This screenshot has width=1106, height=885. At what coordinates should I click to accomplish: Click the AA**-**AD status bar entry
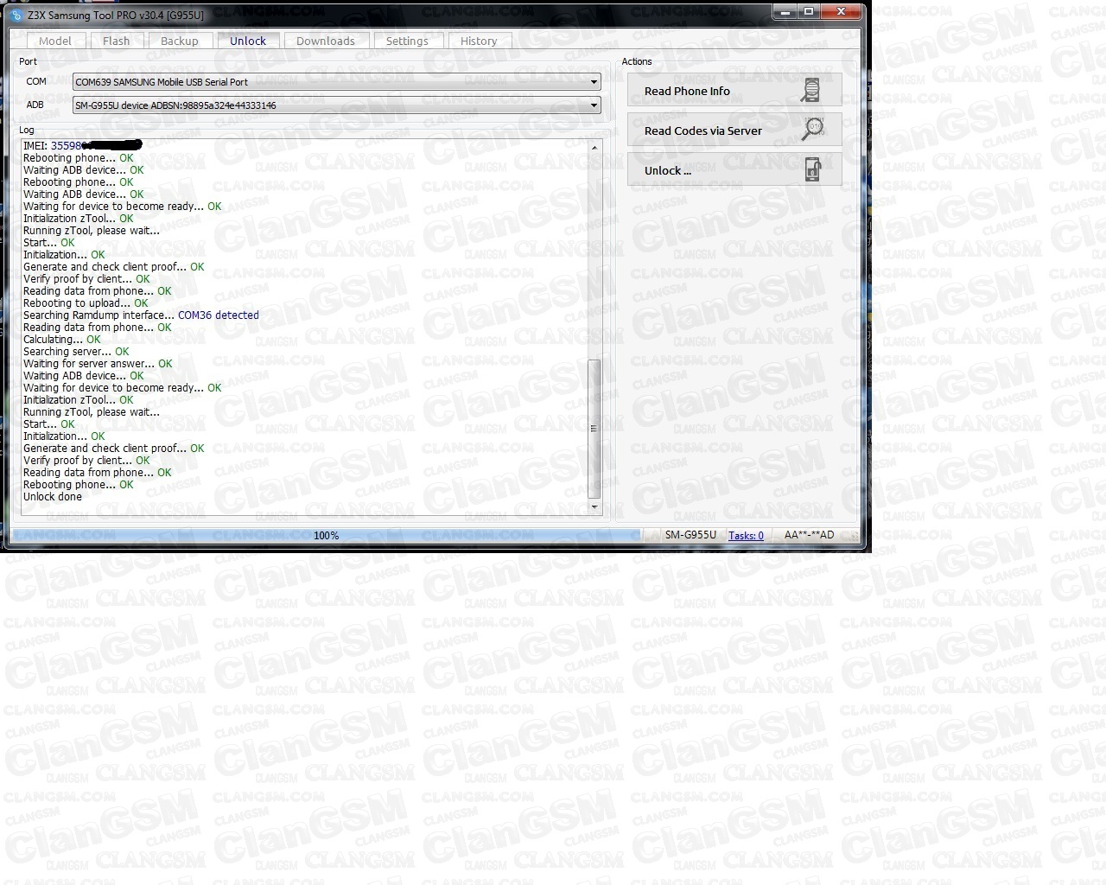click(809, 536)
